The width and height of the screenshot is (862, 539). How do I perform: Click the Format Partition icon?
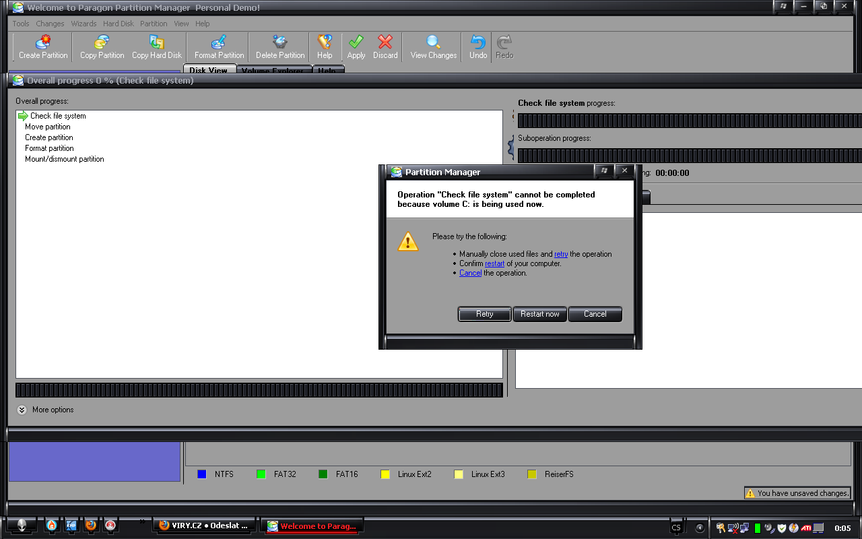[219, 43]
